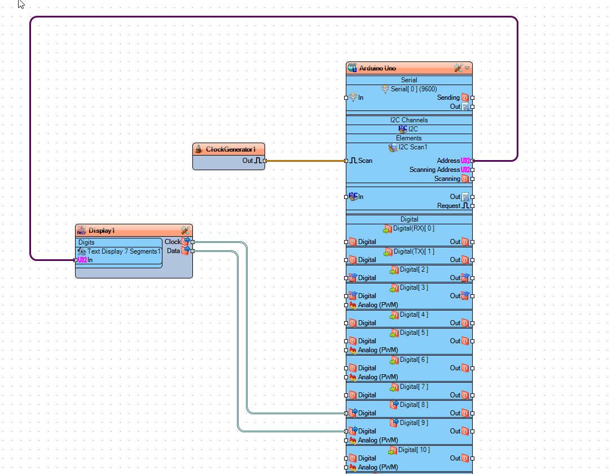616x474 pixels.
Task: Select Digital[5] Out pin
Action: tap(473, 341)
